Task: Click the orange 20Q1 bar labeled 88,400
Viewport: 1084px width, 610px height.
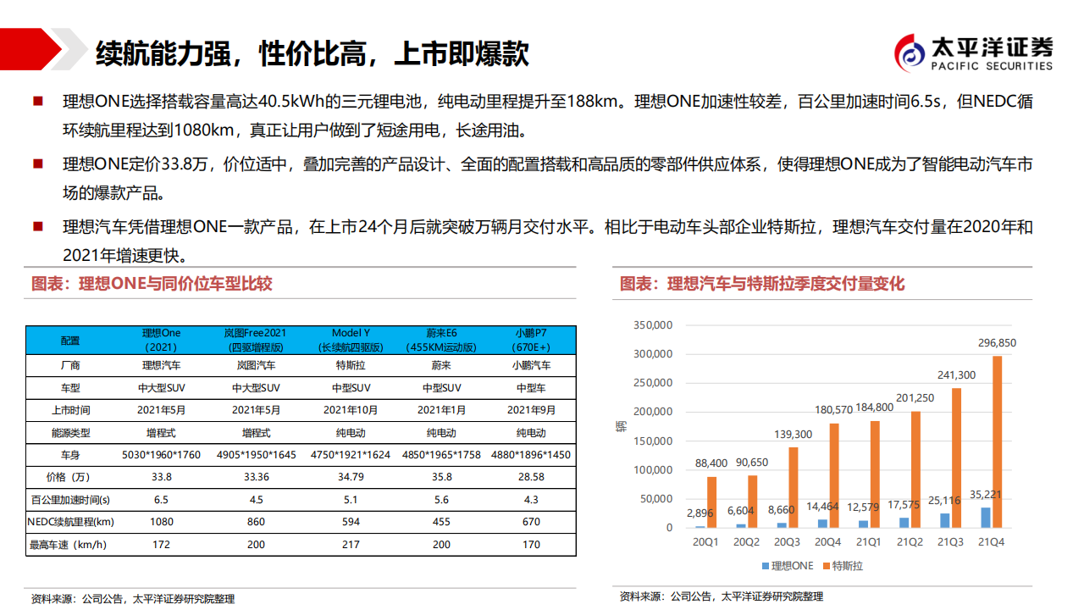Action: point(712,502)
